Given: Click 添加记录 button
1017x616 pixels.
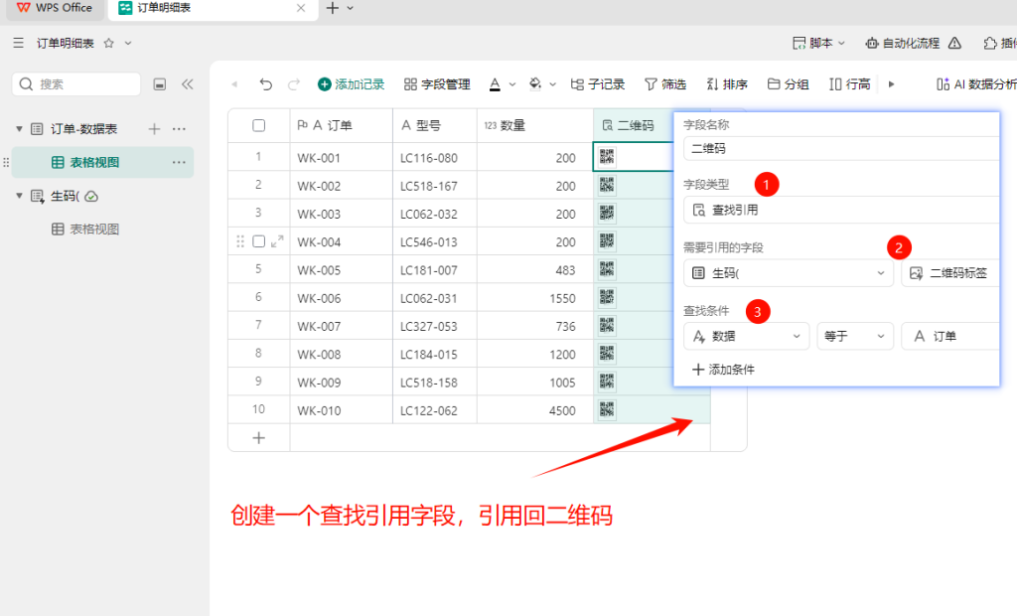Looking at the screenshot, I should coord(351,84).
